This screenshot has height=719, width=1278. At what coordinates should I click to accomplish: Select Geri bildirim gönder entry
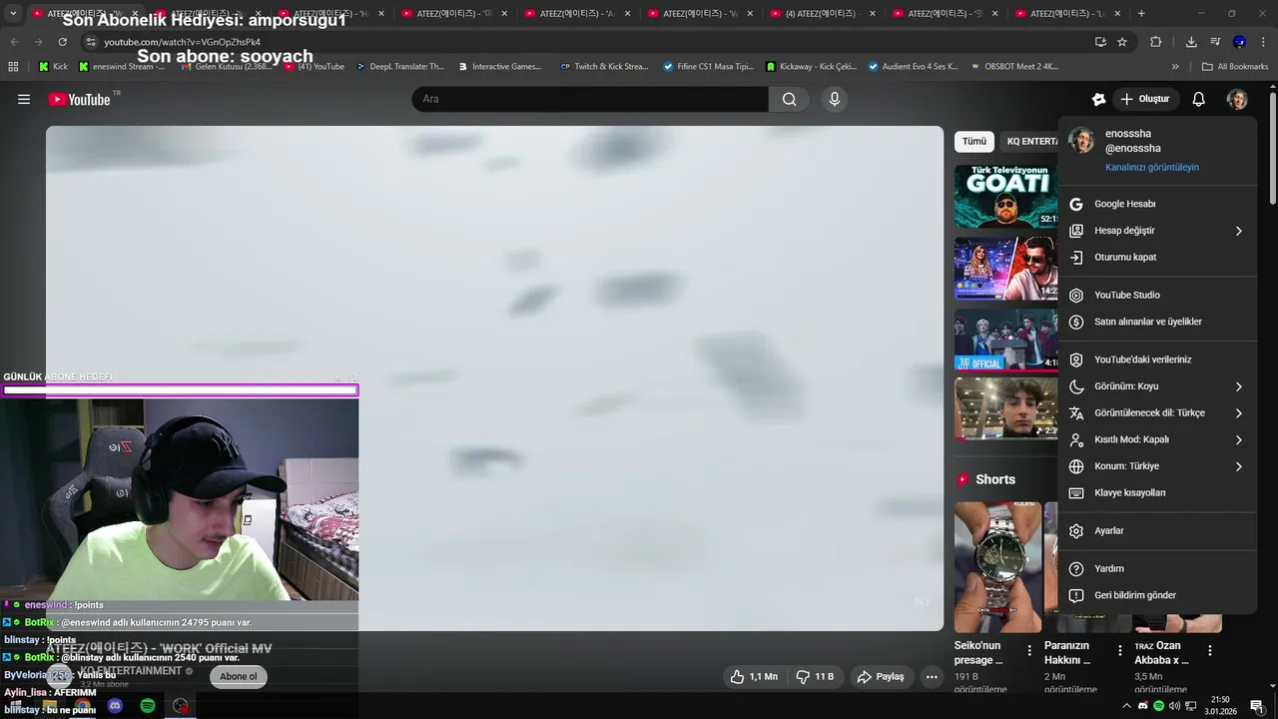pos(1156,595)
